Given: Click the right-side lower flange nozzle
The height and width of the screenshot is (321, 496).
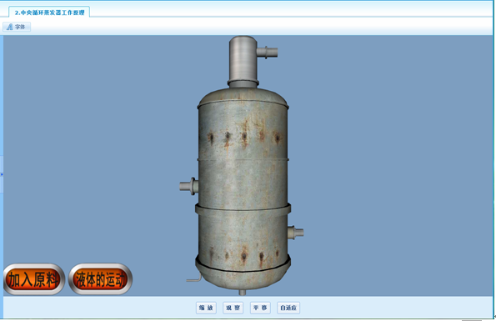Looking at the screenshot, I should tap(295, 233).
